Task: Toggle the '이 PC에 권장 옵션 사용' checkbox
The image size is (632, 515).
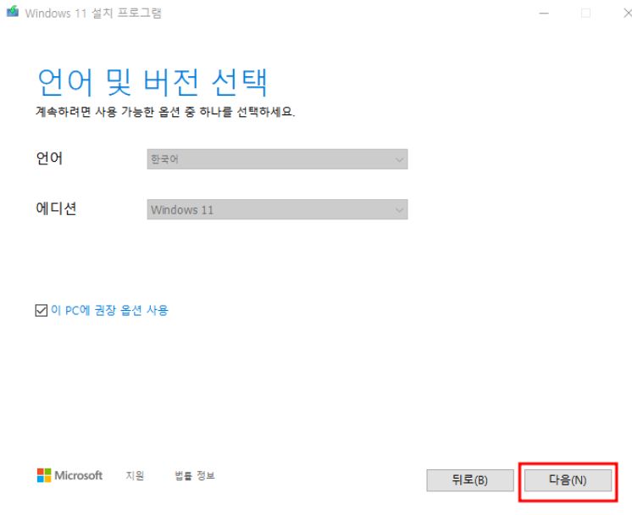Action: (x=42, y=310)
